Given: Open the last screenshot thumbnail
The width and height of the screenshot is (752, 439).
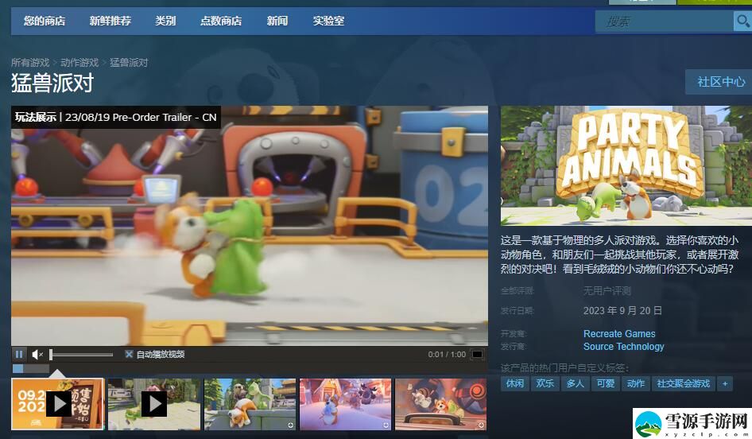Looking at the screenshot, I should [x=440, y=403].
